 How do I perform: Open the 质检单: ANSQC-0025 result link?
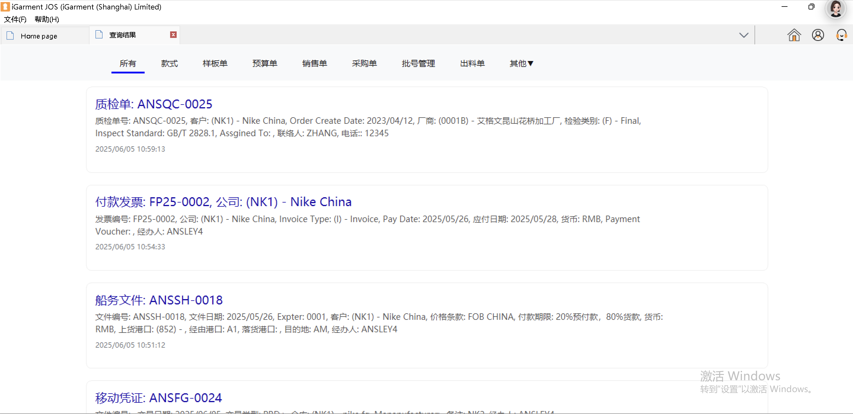pyautogui.click(x=154, y=104)
